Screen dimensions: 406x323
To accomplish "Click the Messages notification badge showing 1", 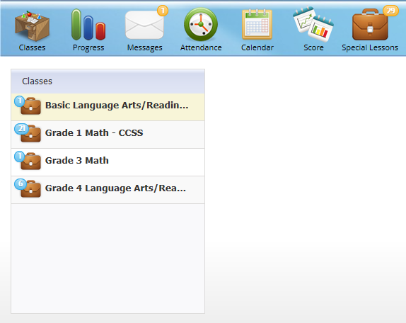I will (163, 11).
